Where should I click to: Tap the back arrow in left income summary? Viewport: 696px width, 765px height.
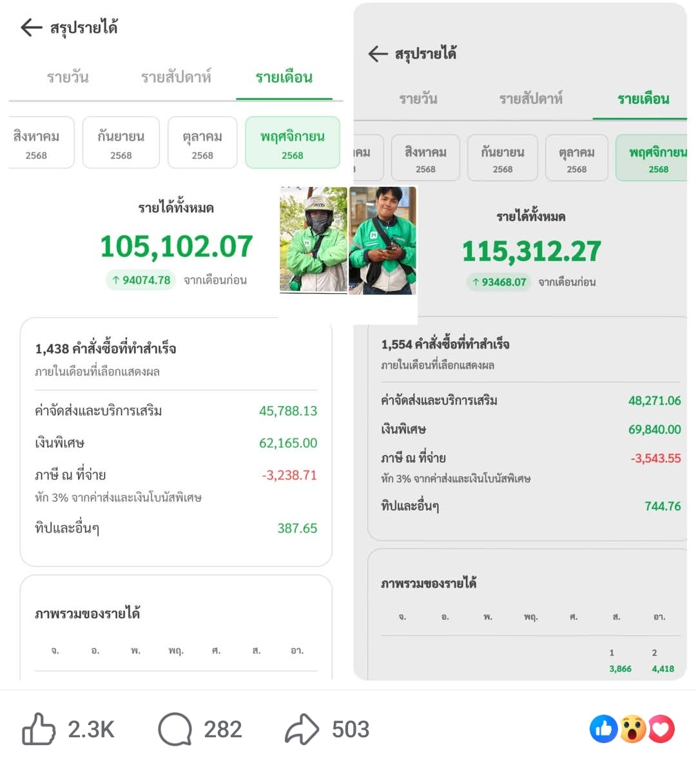[32, 27]
